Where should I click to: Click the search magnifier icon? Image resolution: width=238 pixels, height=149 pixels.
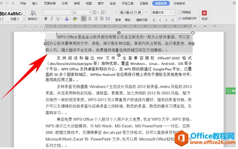[x=234, y=3]
